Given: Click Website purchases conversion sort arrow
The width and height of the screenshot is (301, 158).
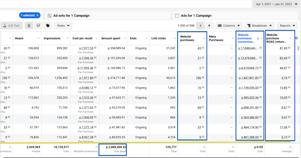Looking at the screenshot, I should [x=258, y=38].
